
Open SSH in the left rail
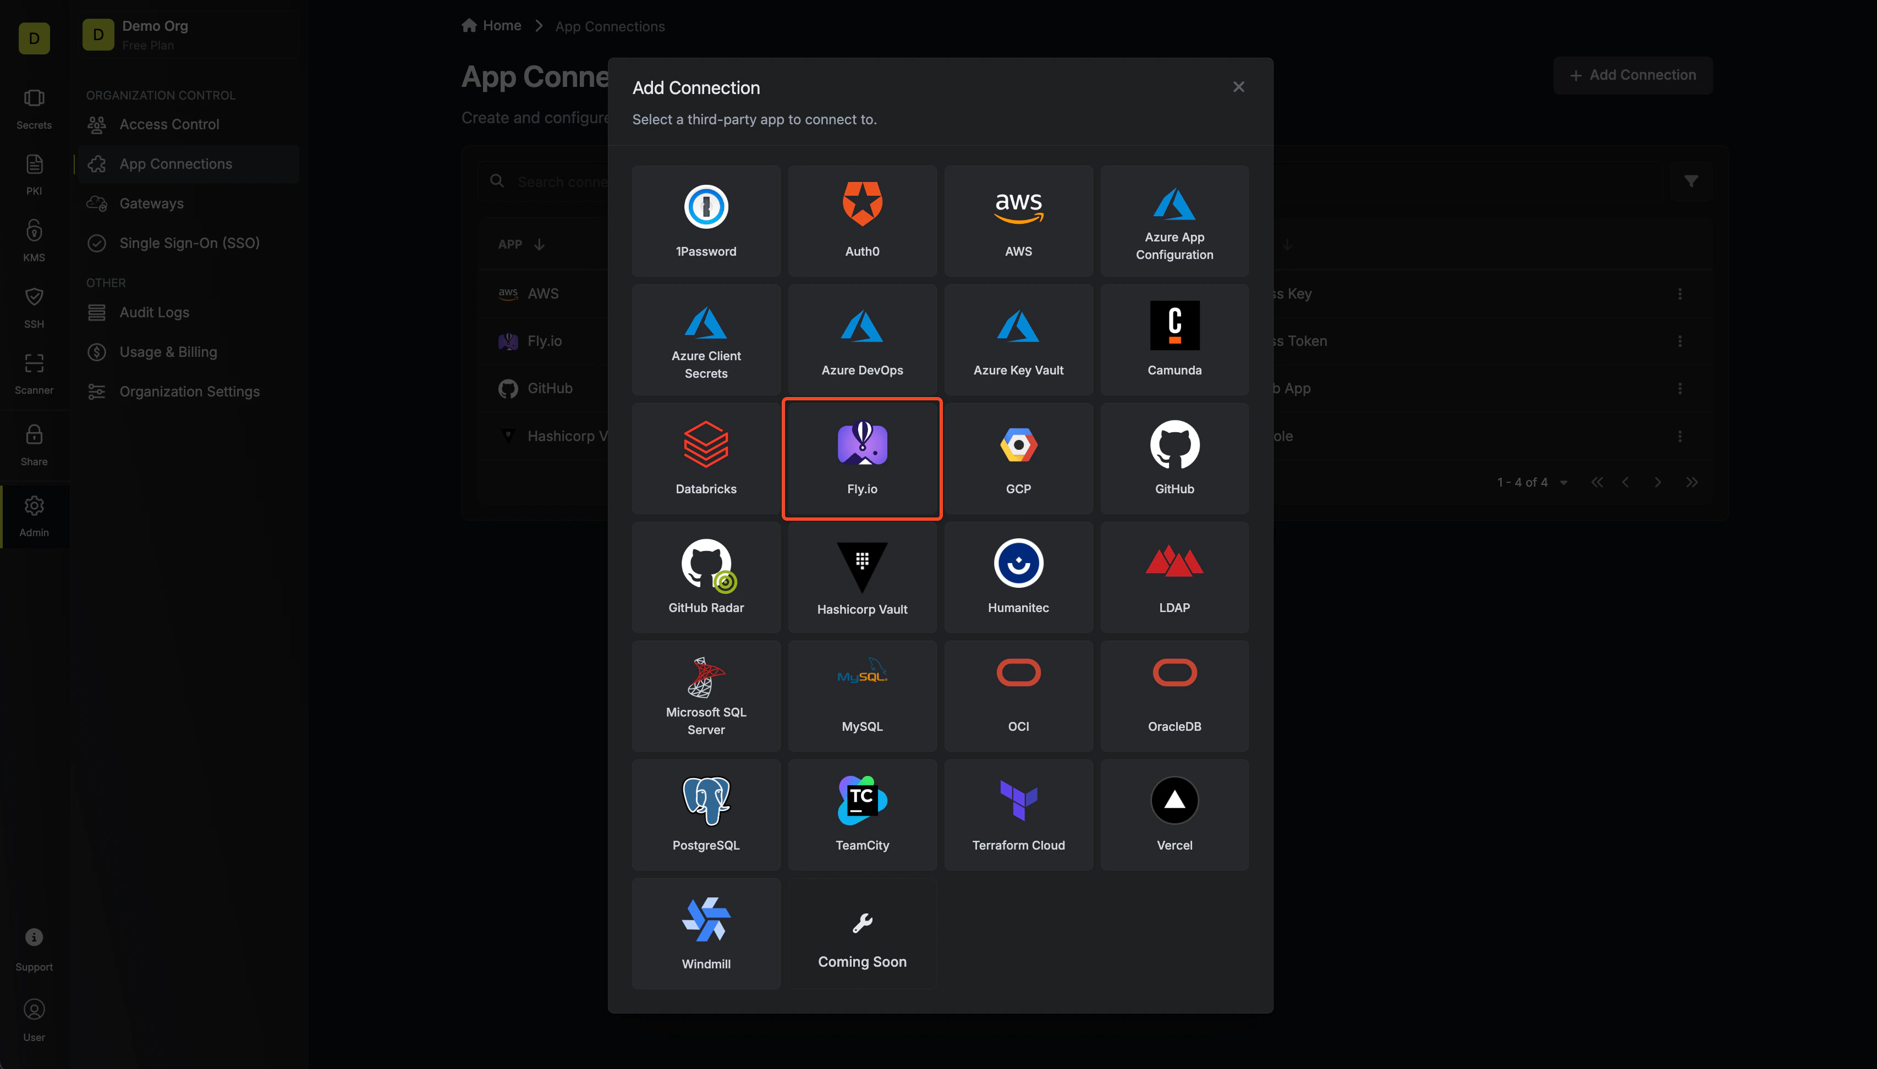tap(34, 308)
